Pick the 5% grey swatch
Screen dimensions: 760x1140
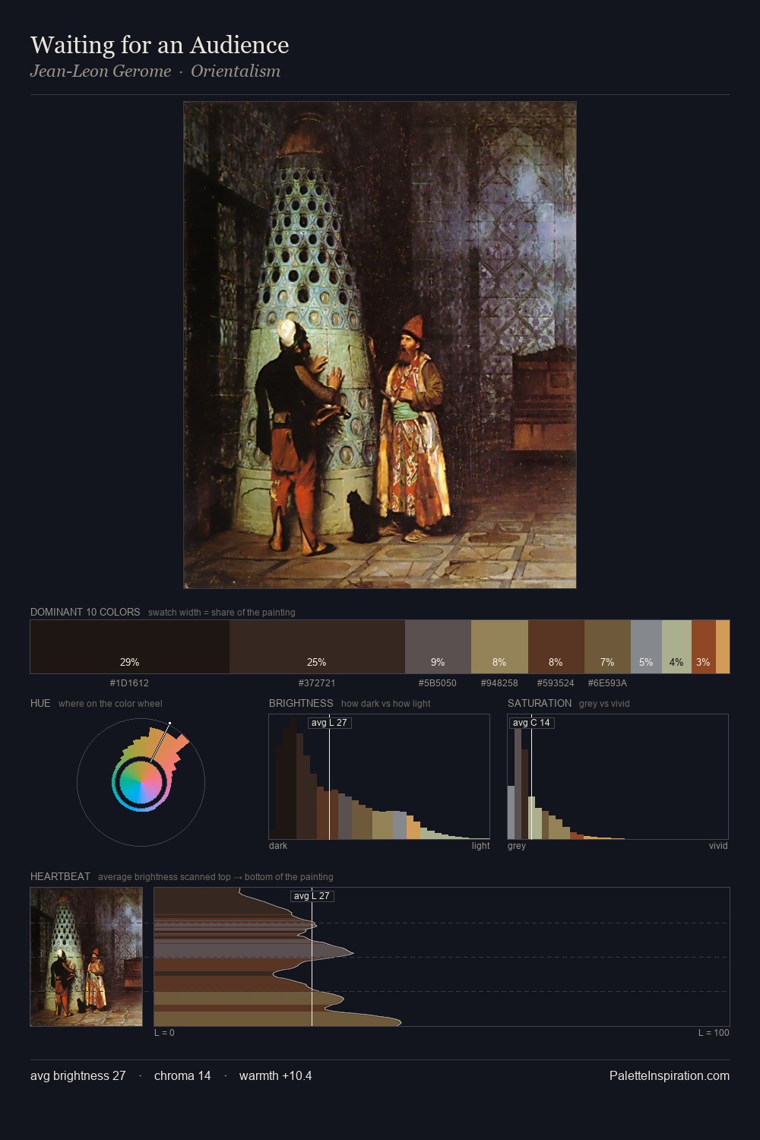[x=646, y=647]
